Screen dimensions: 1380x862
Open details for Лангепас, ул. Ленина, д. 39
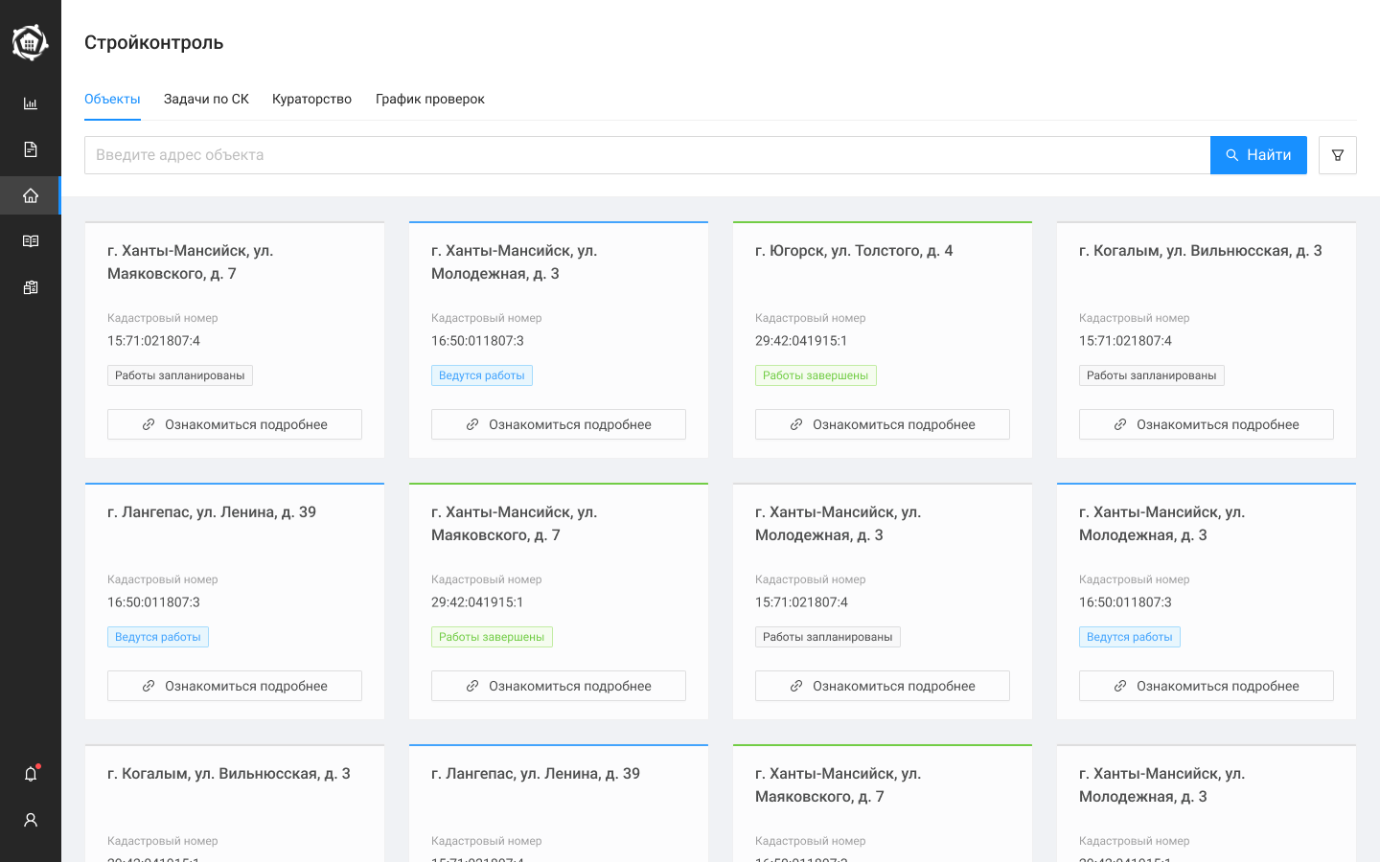tap(234, 686)
